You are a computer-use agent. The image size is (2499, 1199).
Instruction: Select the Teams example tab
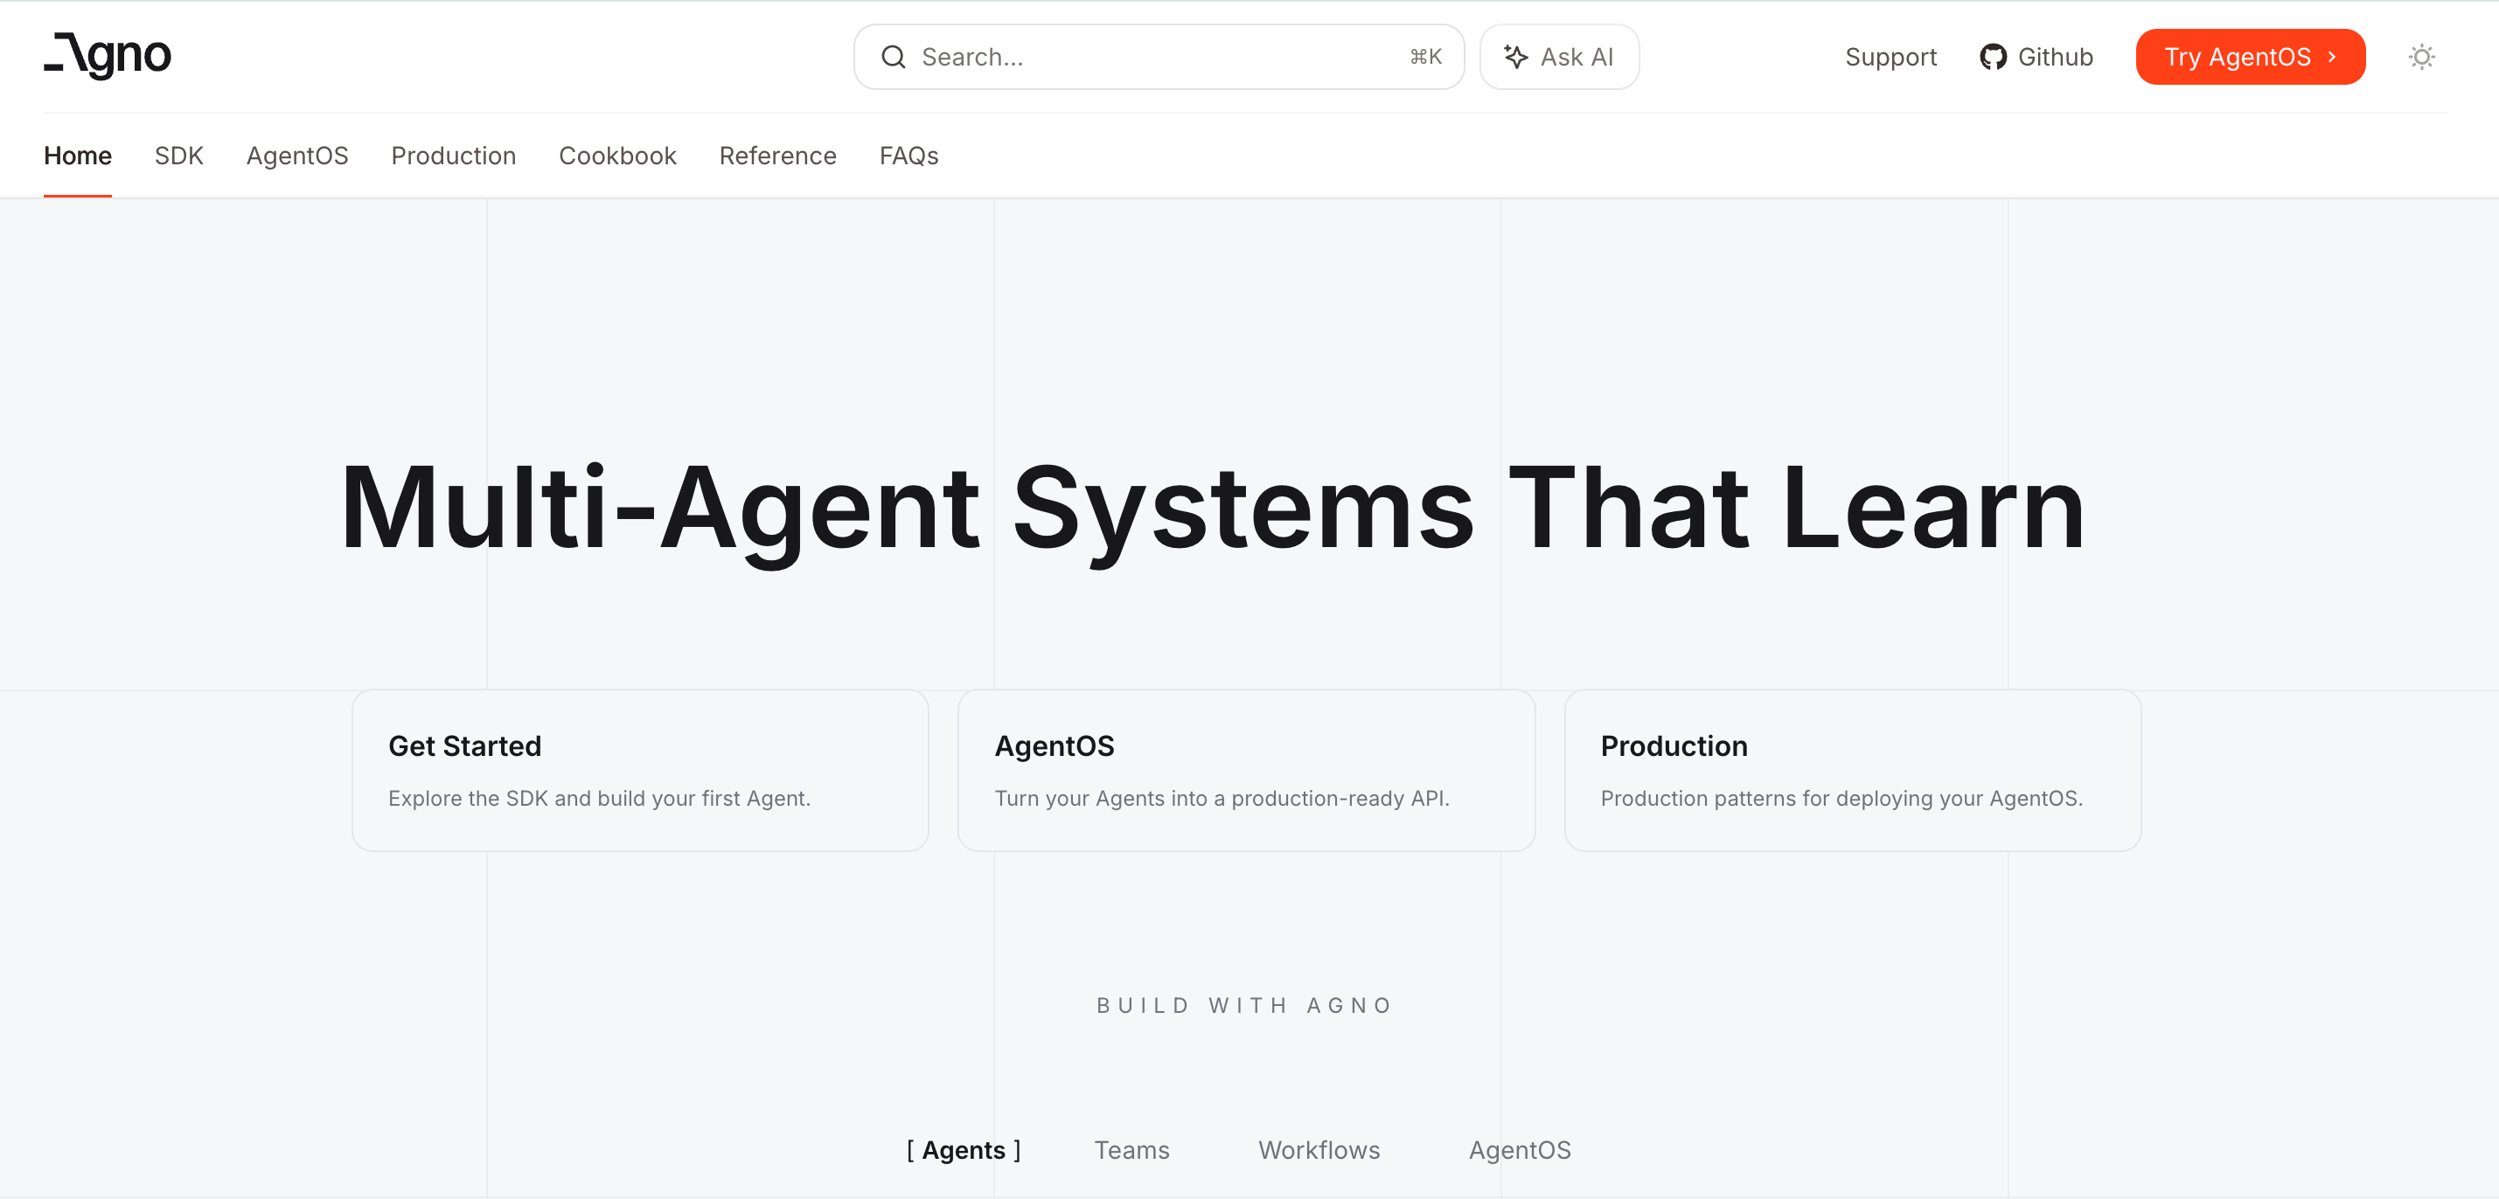[x=1131, y=1149]
